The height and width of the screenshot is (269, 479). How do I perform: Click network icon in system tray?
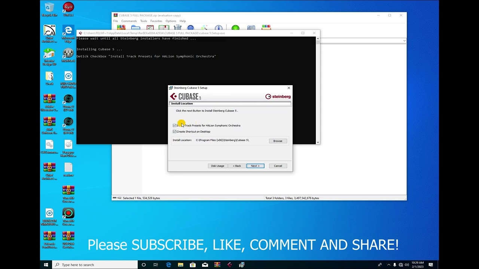point(401,265)
